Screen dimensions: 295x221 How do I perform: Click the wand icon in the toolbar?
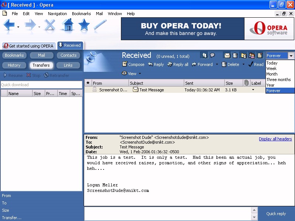[x=100, y=25]
